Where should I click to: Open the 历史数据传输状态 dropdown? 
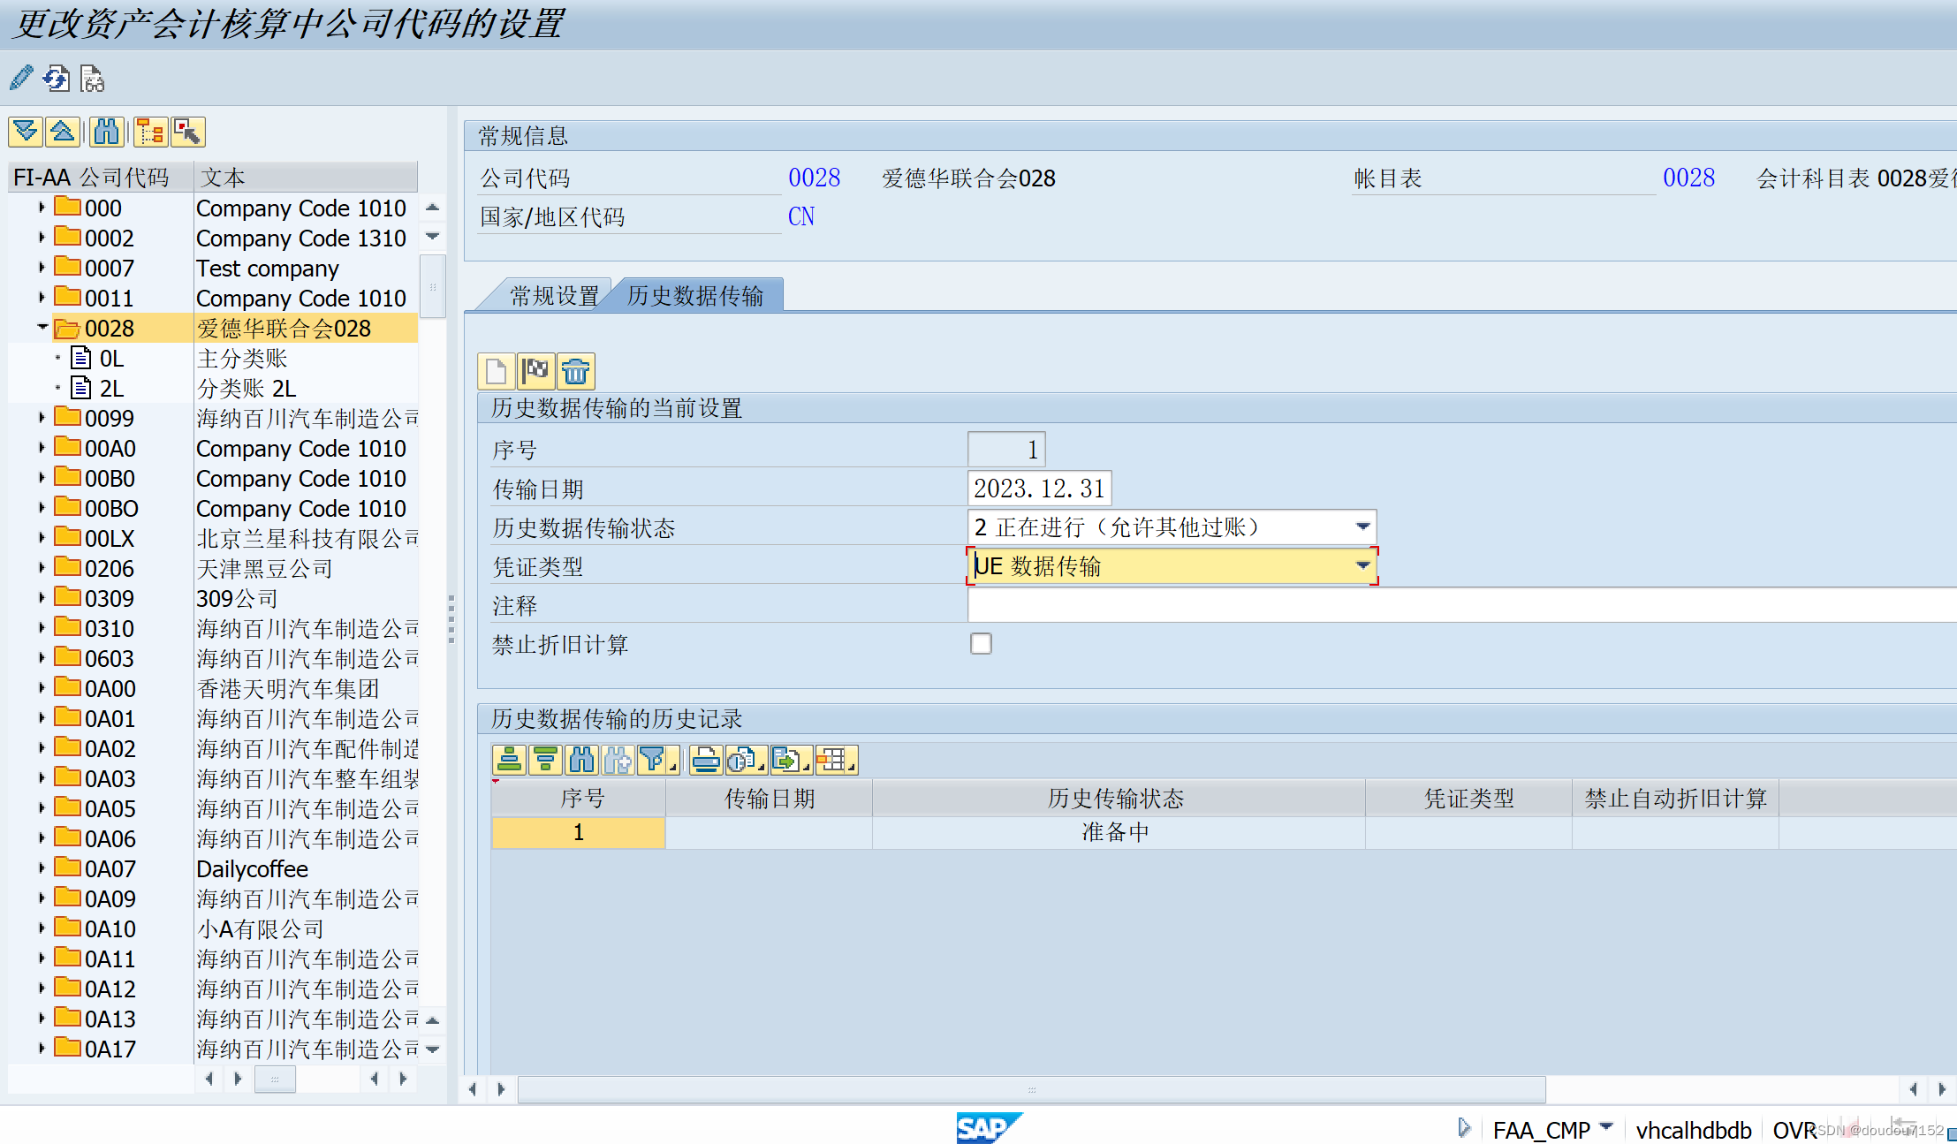click(x=1362, y=527)
